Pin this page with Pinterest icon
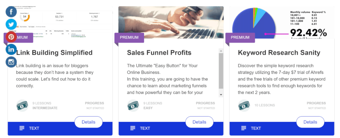 tap(11, 37)
